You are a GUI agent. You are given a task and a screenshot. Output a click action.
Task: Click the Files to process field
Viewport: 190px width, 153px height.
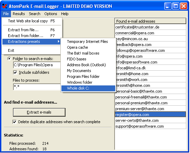click(x=37, y=87)
